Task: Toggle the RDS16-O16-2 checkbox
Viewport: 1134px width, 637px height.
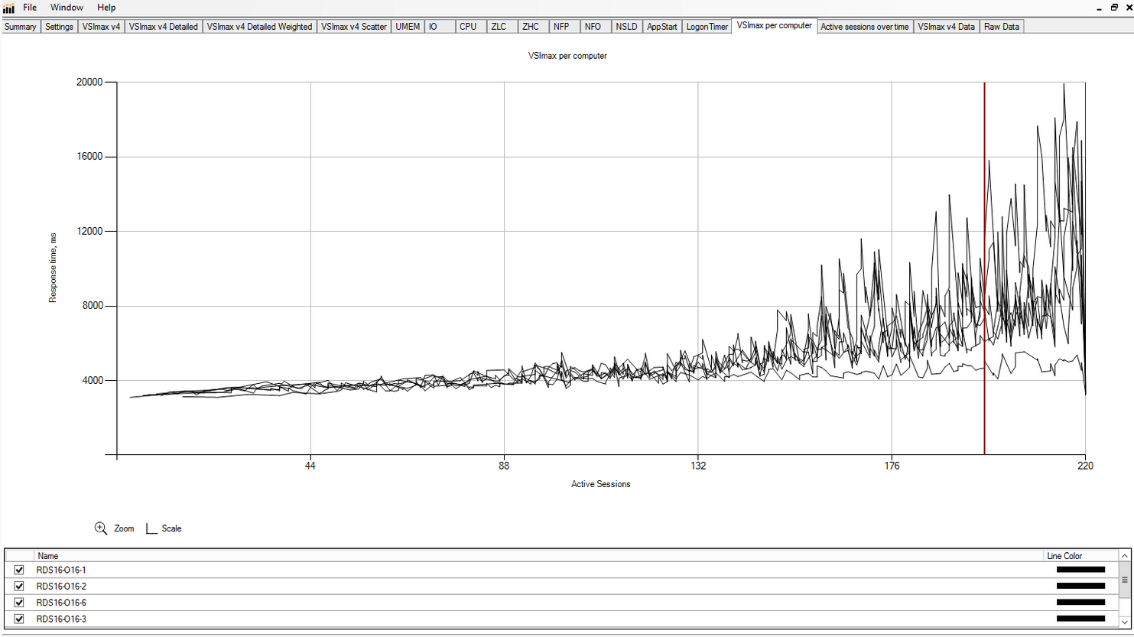Action: pos(19,587)
